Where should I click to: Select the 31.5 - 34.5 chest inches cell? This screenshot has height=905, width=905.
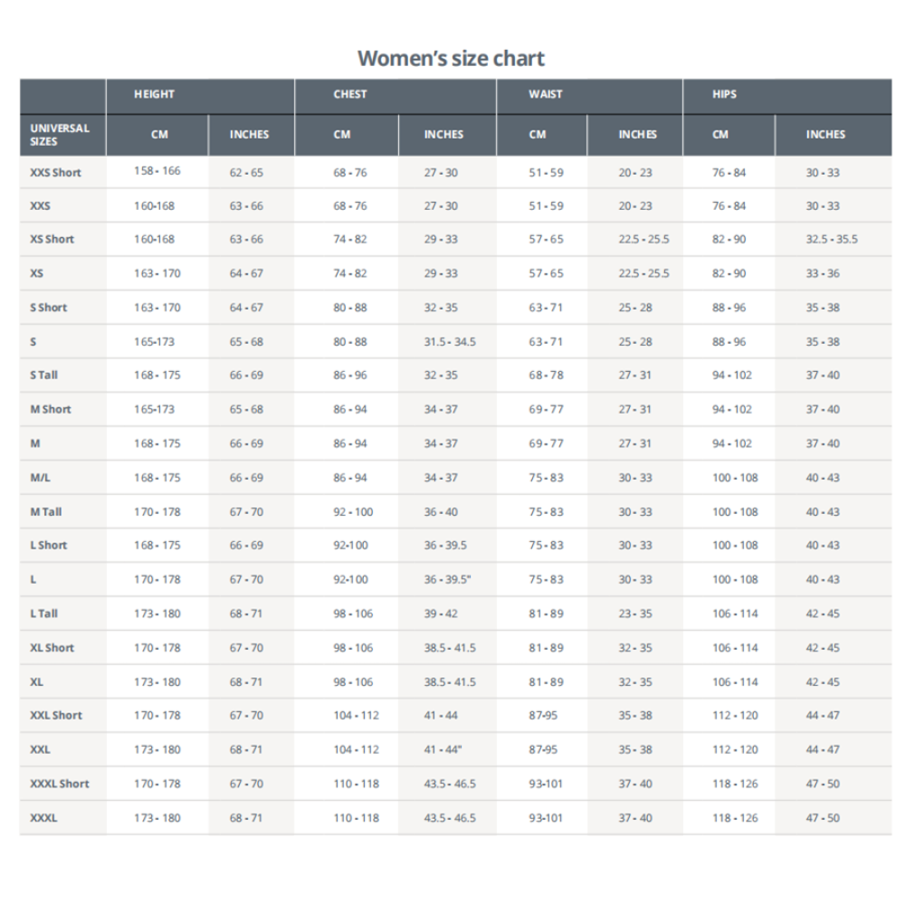tap(450, 342)
